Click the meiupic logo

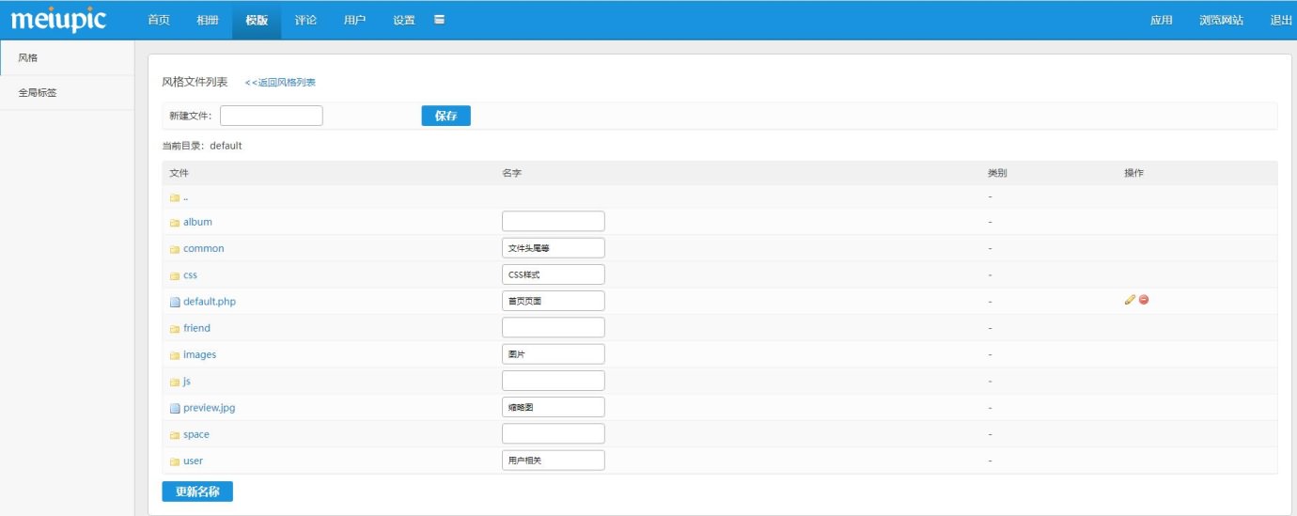(58, 20)
